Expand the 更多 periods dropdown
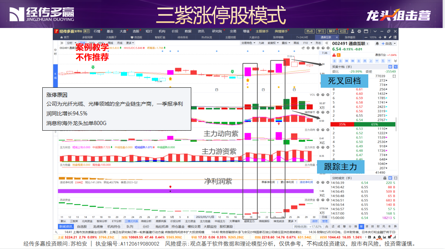445x249 pixels. (130, 43)
